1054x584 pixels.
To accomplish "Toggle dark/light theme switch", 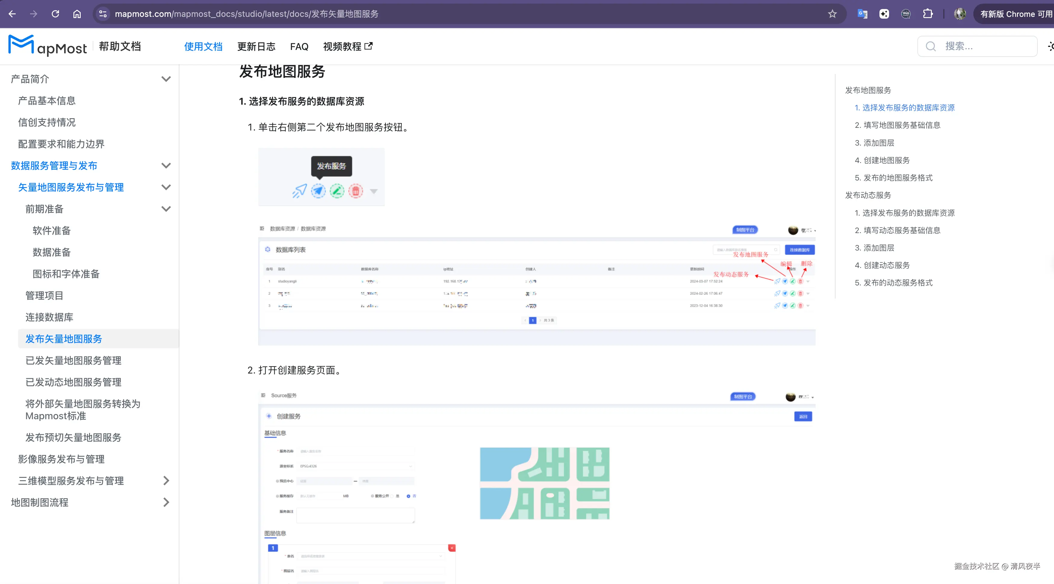I will 1050,46.
